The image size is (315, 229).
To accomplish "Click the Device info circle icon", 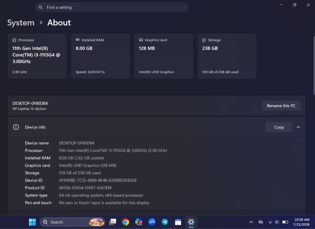I will [x=16, y=127].
